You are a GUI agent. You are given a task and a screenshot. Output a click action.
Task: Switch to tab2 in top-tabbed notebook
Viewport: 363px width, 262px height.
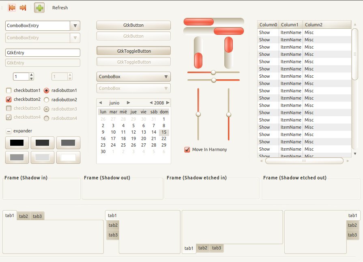point(24,216)
